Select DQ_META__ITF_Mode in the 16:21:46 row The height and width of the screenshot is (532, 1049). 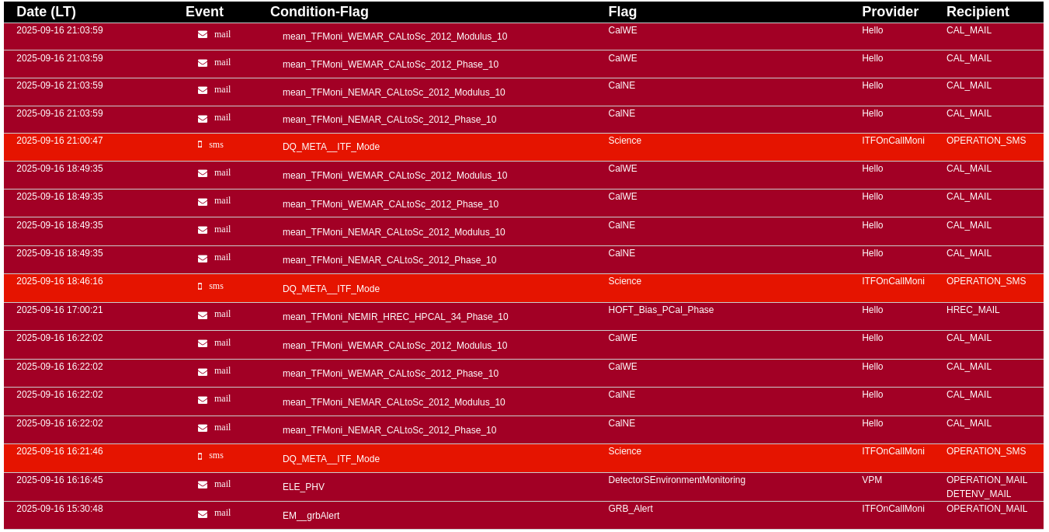coord(331,459)
